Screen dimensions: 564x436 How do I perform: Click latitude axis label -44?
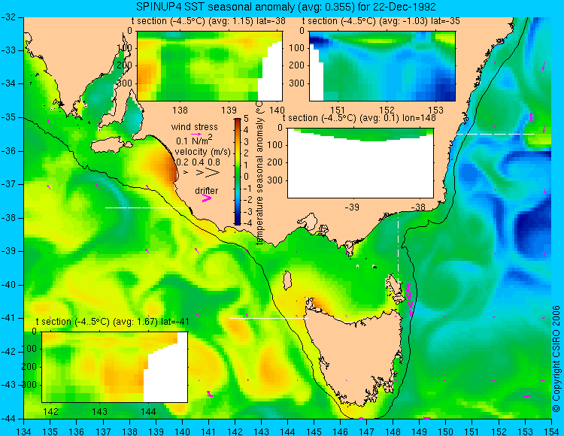pyautogui.click(x=8, y=419)
